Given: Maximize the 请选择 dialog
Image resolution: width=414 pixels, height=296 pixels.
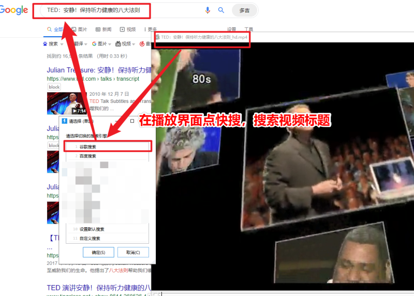Looking at the screenshot, I should 132,121.
